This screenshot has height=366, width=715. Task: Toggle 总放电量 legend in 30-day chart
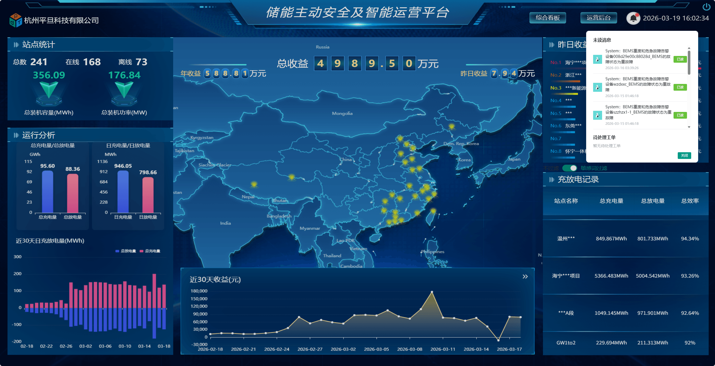126,251
